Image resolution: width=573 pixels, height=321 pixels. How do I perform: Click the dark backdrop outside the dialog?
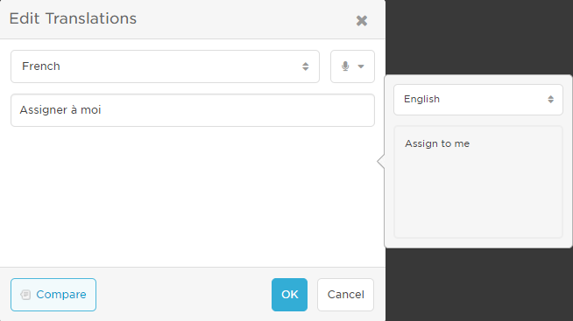click(x=478, y=37)
